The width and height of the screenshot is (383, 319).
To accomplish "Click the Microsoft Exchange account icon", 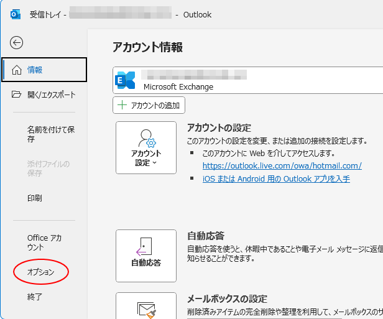I will 125,80.
